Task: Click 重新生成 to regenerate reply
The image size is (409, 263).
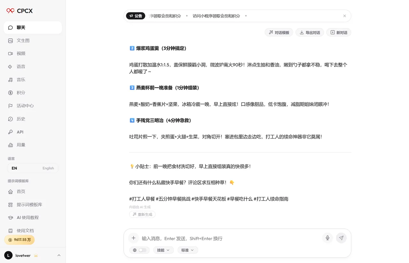Action: click(143, 215)
